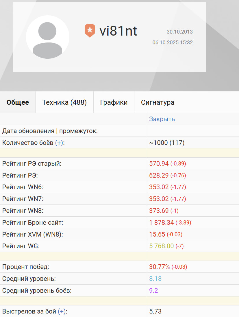Click the purple average battle tier 9.2
Image resolution: width=239 pixels, height=317 pixels.
[153, 291]
